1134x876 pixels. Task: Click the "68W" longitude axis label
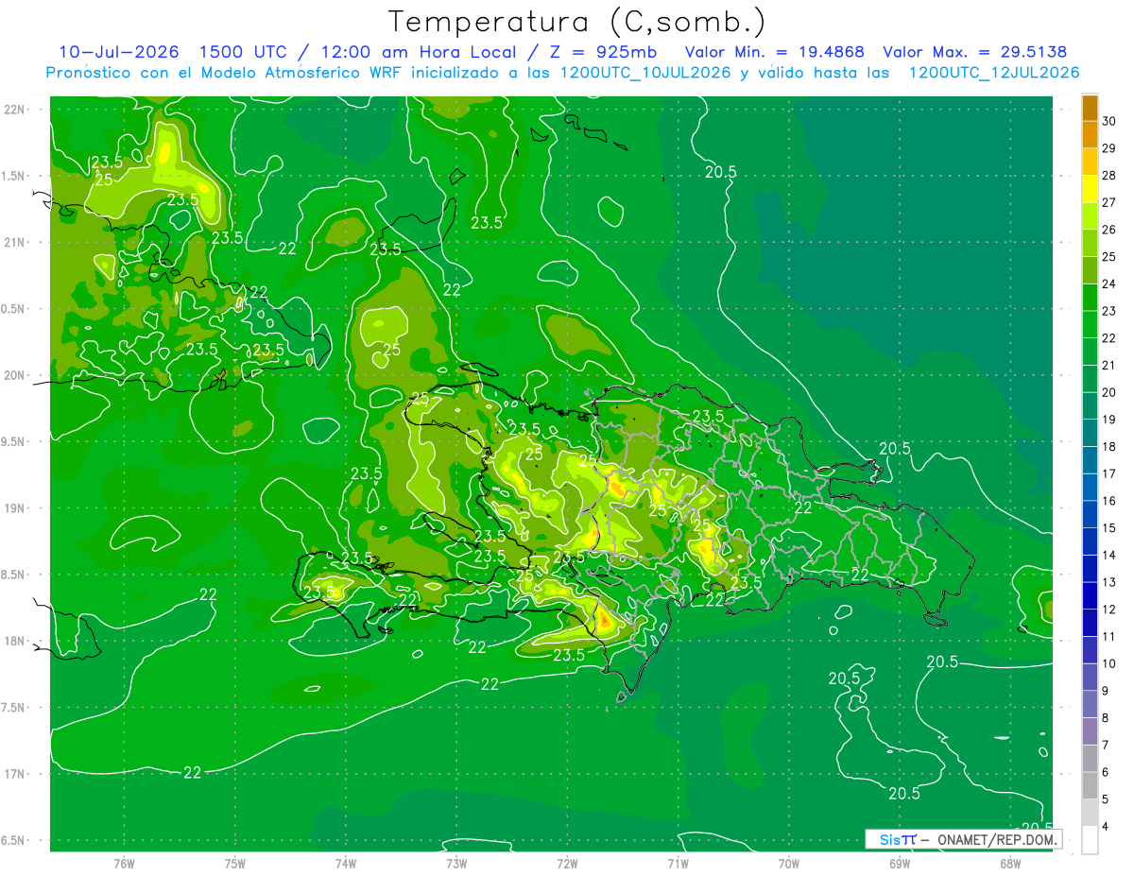tap(1010, 863)
